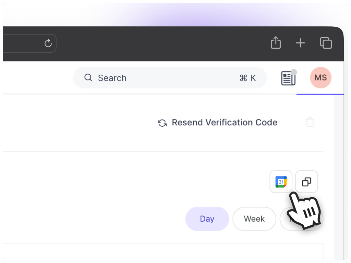
Task: Show the browser tab overview
Action: coord(326,43)
